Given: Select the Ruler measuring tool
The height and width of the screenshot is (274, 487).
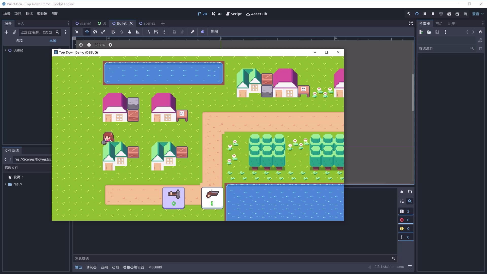Looking at the screenshot, I should [138, 32].
